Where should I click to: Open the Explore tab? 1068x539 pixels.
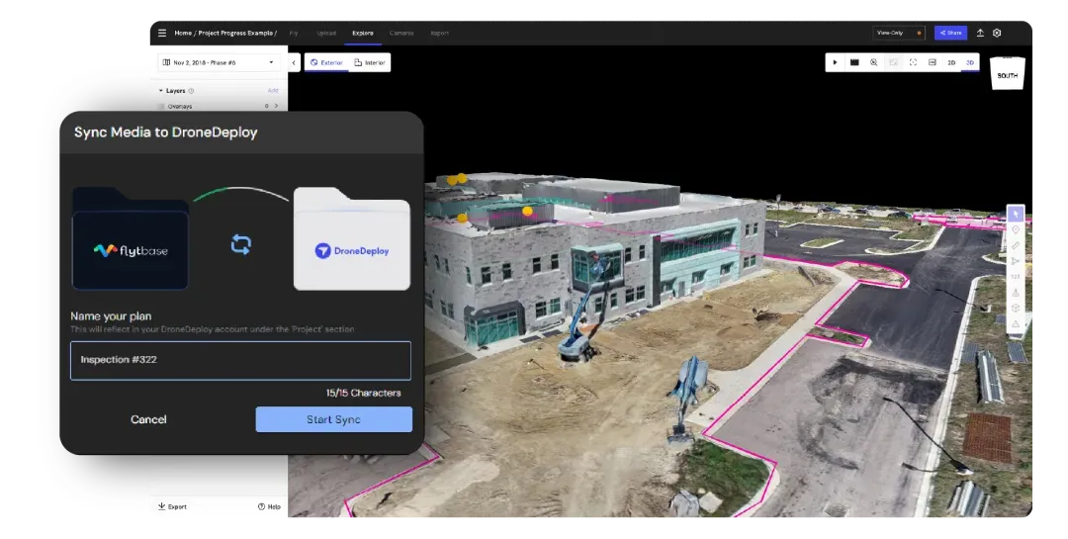(362, 33)
